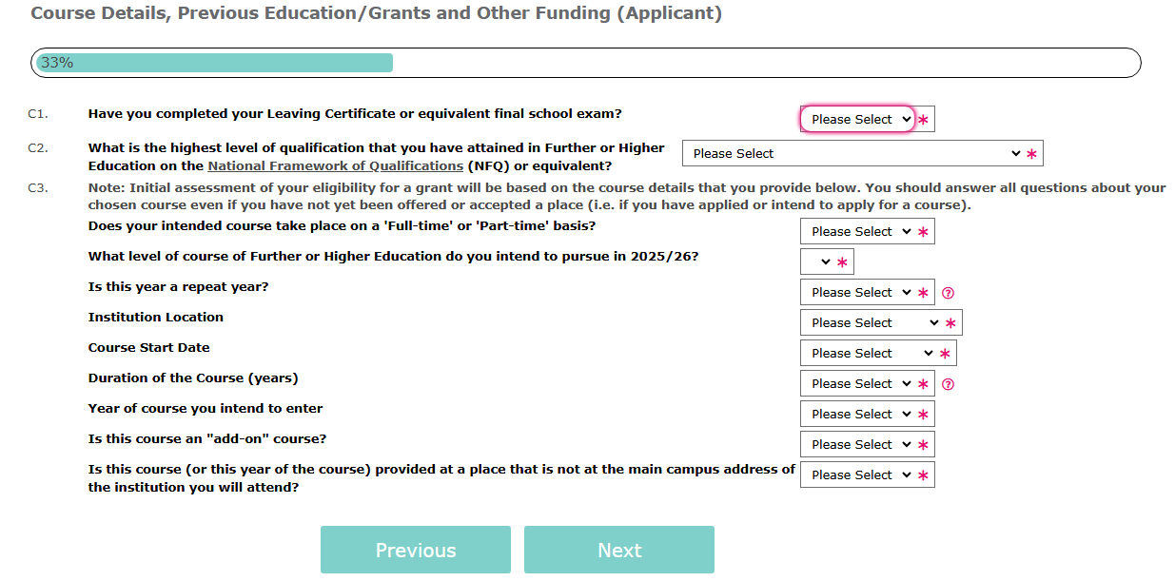Click required asterisk next to Leaving Certificate field
The image size is (1175, 581).
tap(923, 120)
